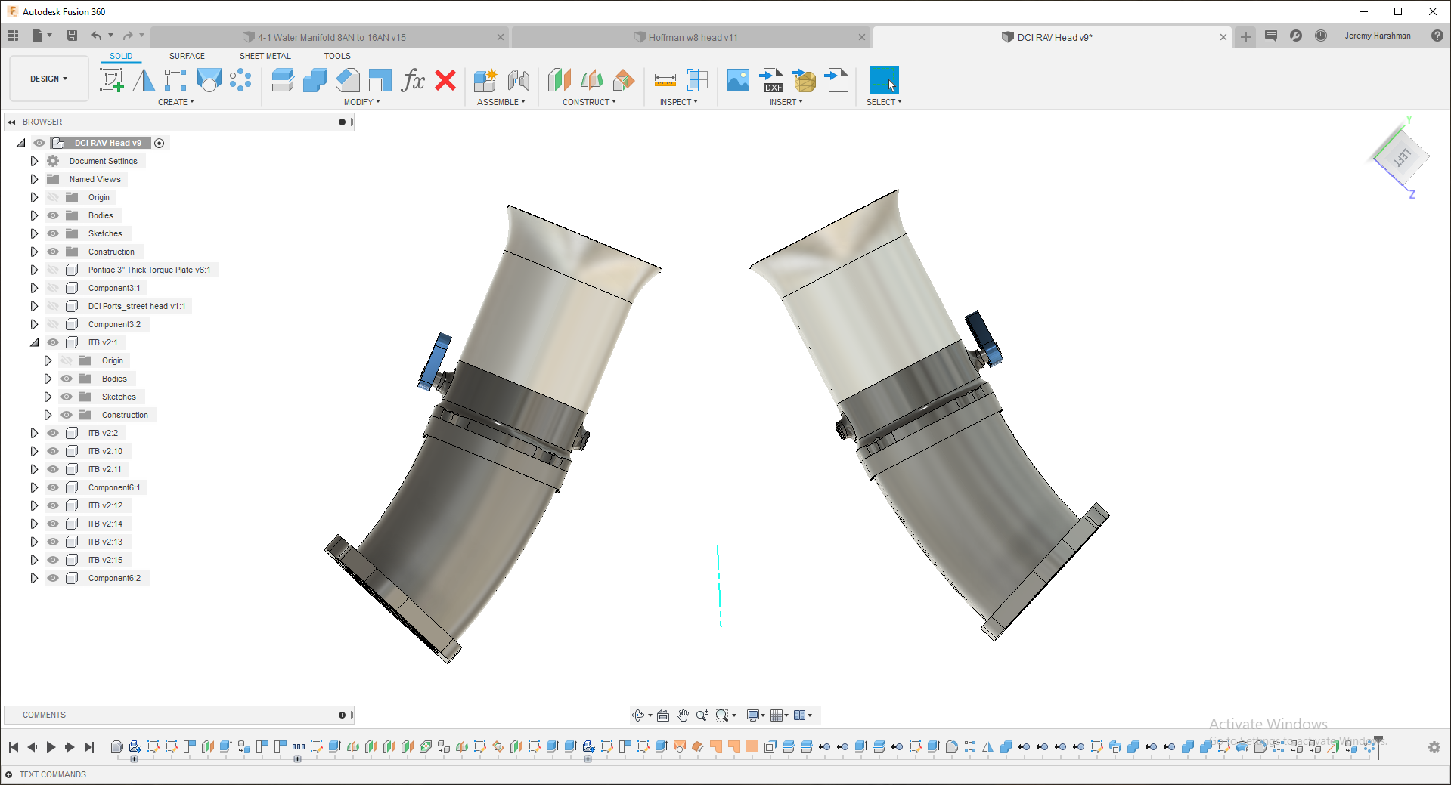Select the Insert Mesh icon
This screenshot has height=785, width=1451.
pos(805,80)
